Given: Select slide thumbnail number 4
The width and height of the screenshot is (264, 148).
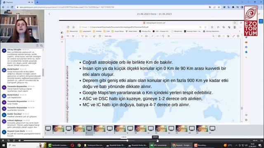Looking at the screenshot, I should click(79, 129).
